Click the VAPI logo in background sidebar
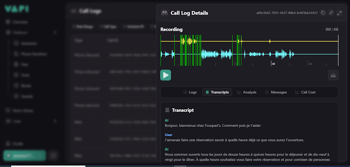Screen dimensions: 350x167 (x=17, y=9)
